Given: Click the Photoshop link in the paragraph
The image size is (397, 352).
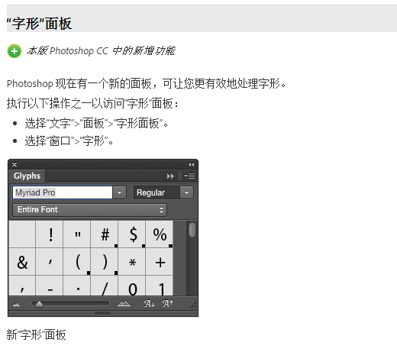Looking at the screenshot, I should [x=30, y=83].
